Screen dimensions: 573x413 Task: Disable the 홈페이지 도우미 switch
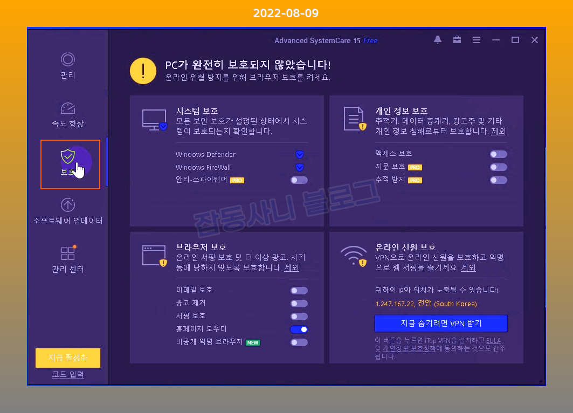tap(299, 329)
